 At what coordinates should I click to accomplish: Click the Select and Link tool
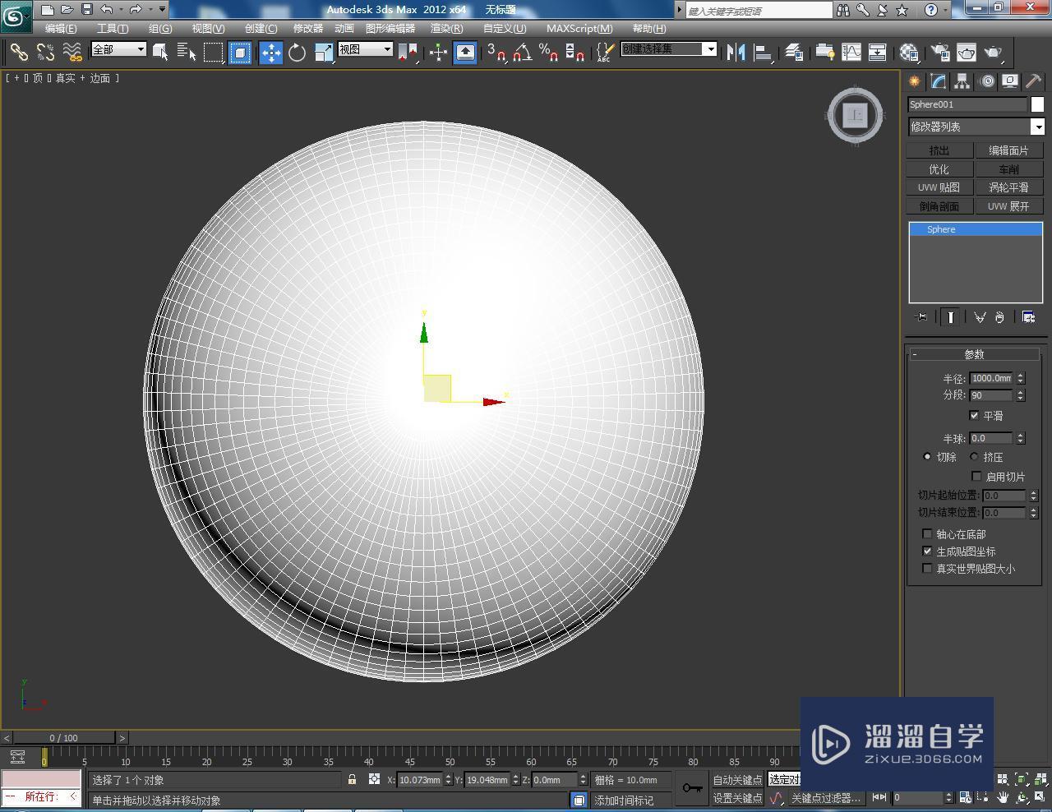click(x=20, y=52)
